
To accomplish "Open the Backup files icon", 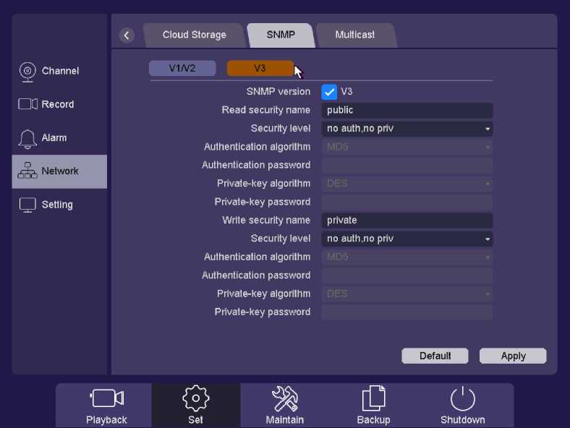I will pos(373,398).
